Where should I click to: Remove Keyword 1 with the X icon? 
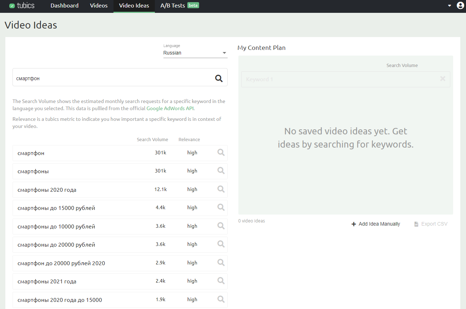[442, 79]
